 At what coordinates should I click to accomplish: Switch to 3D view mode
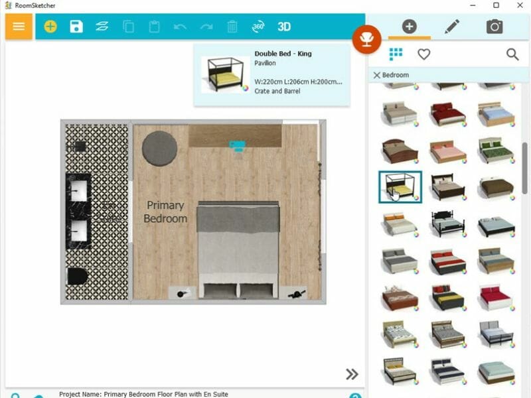284,27
